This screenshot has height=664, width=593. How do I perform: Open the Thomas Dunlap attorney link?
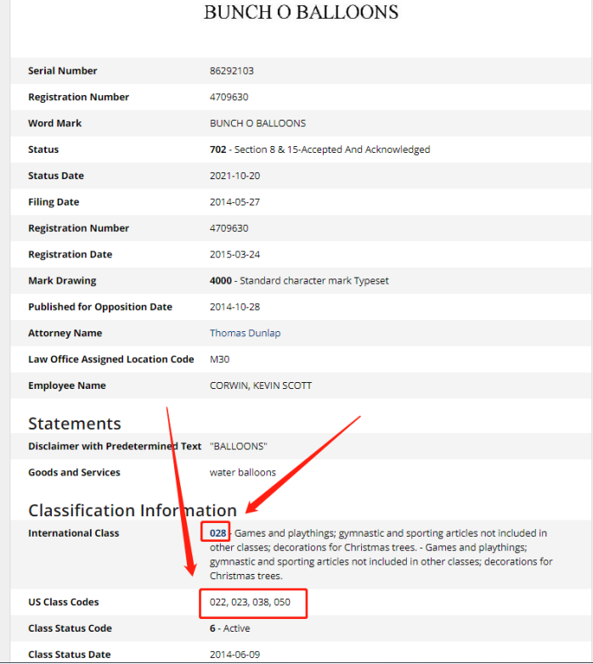(245, 333)
